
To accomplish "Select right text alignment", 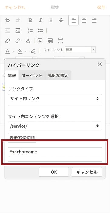I will tap(94, 20).
